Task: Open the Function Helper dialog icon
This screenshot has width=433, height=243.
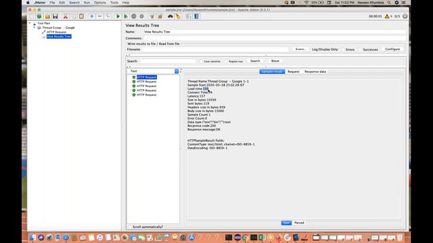Action: point(189,16)
